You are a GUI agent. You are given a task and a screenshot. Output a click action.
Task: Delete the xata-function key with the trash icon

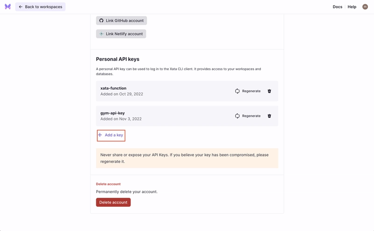tap(269, 91)
